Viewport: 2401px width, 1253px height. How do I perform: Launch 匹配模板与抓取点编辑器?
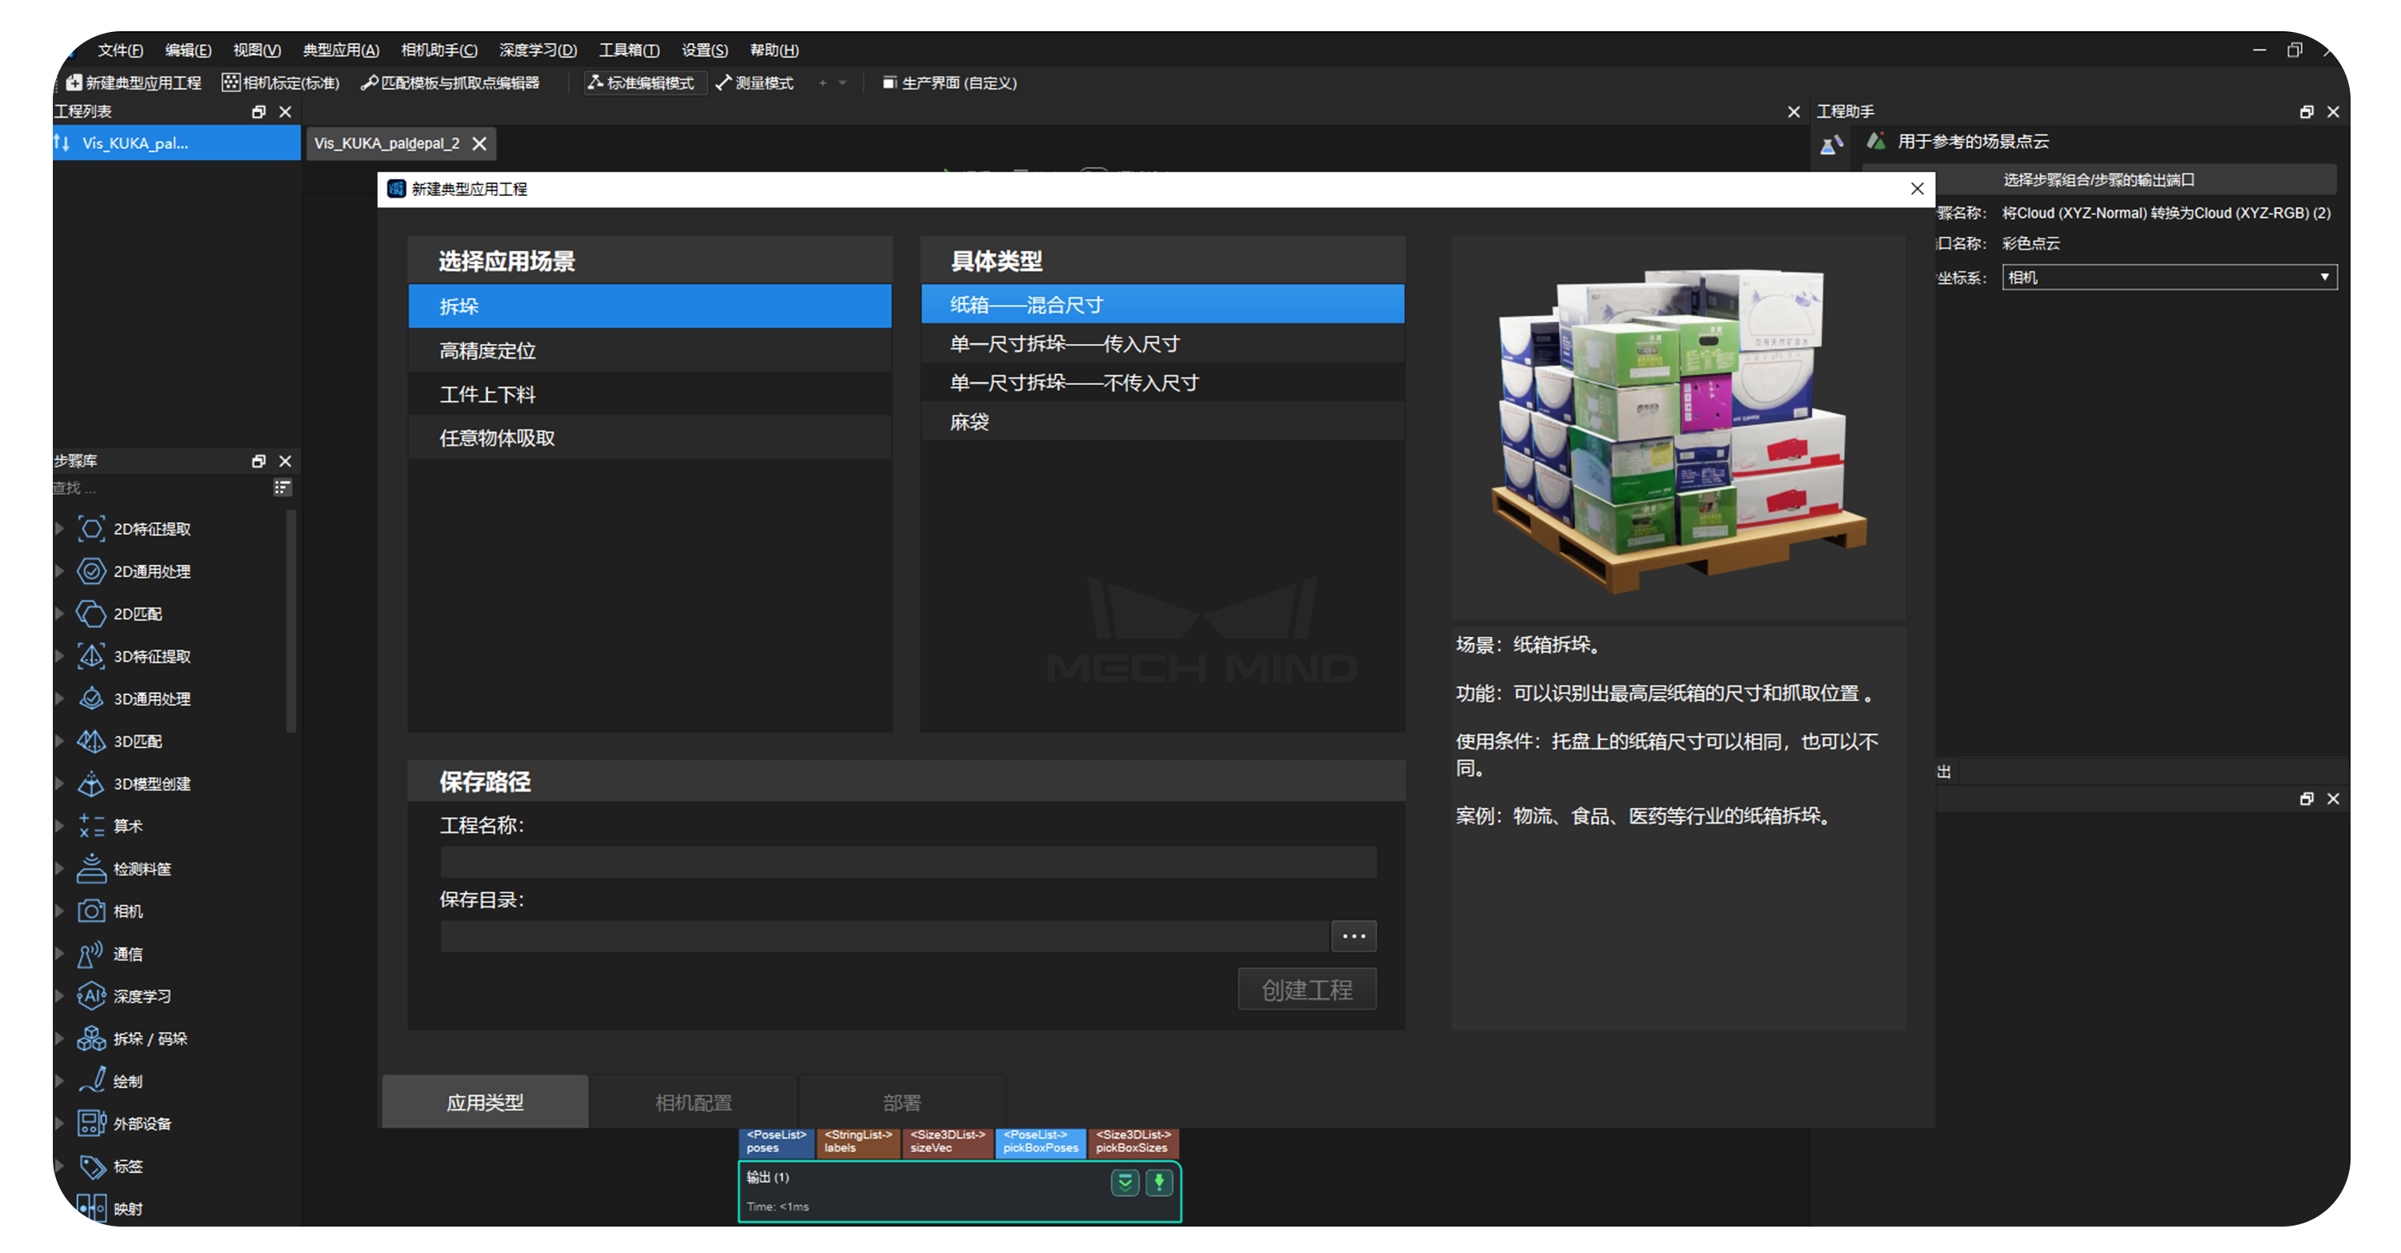tap(455, 82)
